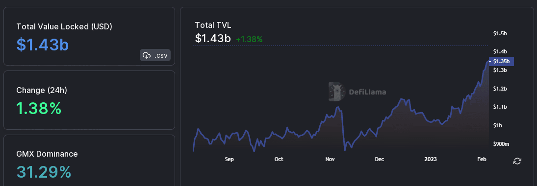
Task: Click the Change (24h) label
Action: 42,90
